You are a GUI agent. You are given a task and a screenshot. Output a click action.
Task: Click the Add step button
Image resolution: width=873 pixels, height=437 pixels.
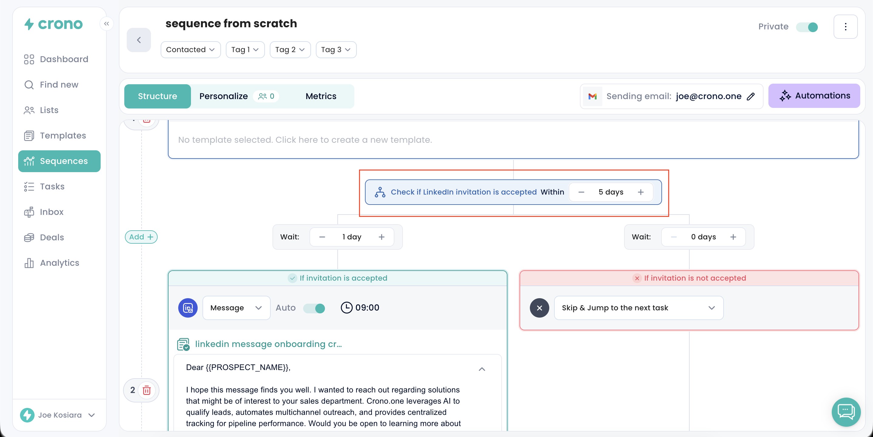point(141,237)
